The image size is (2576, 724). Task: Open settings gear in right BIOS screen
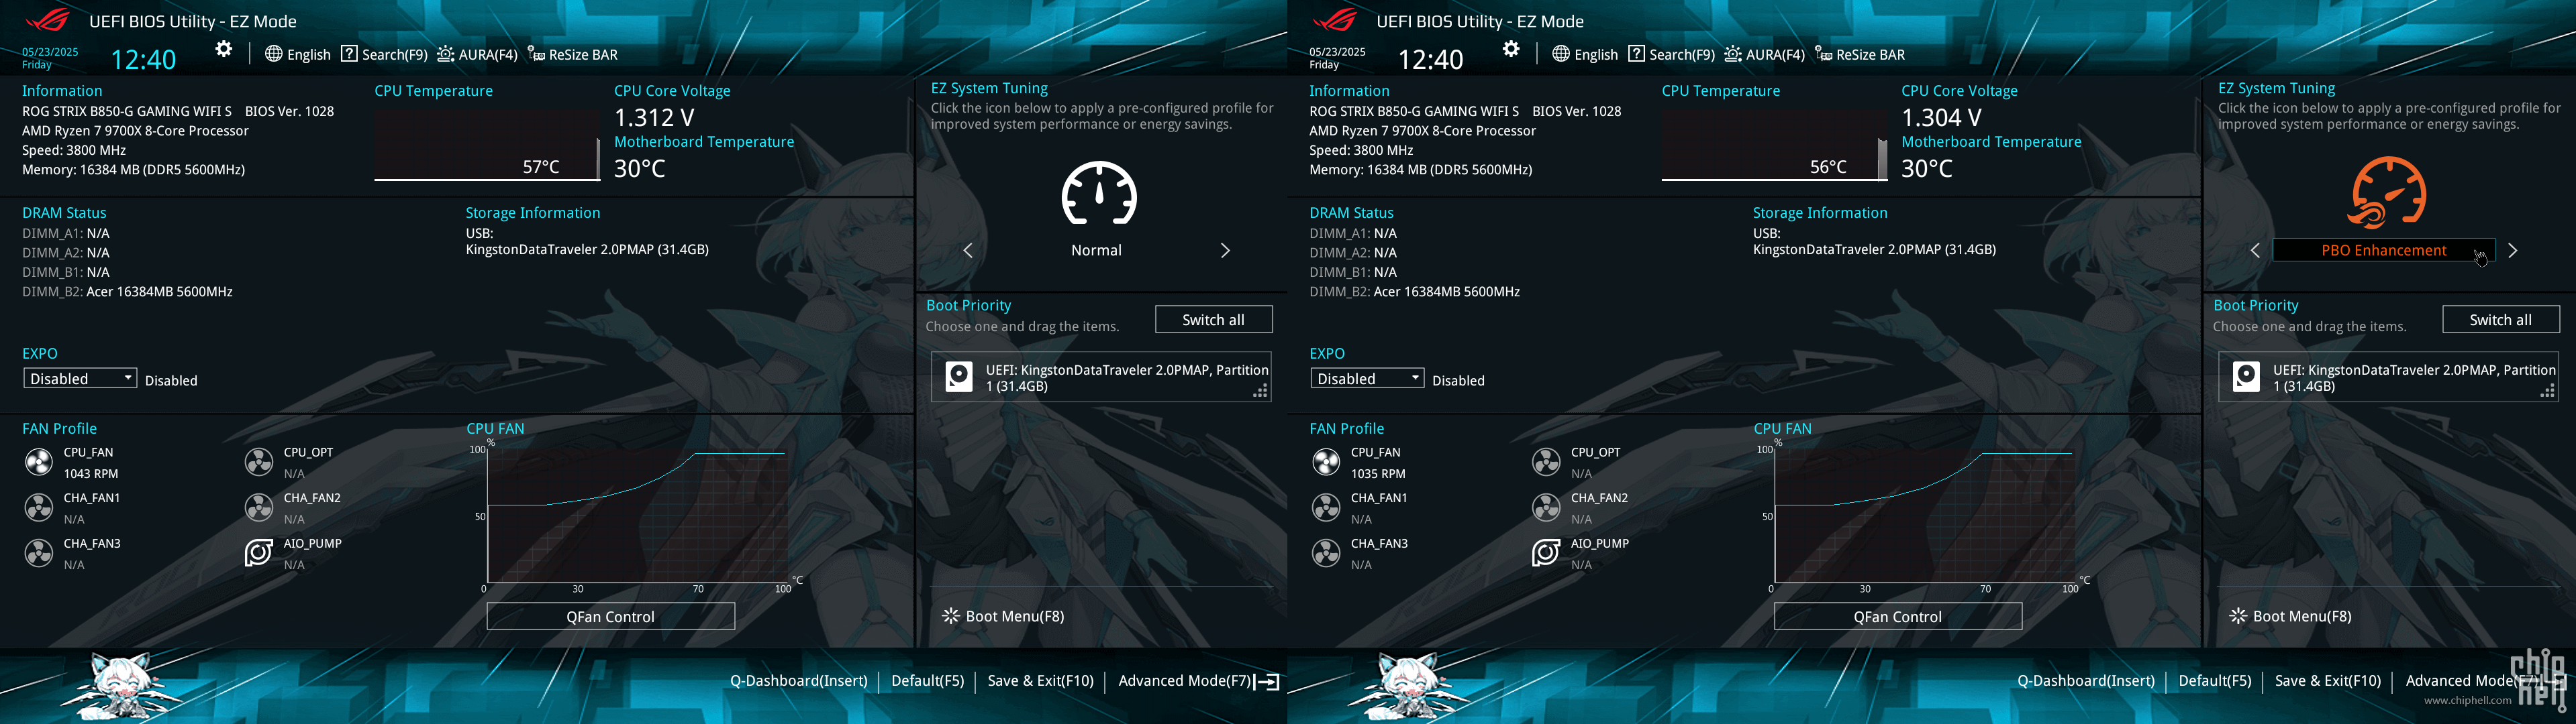click(x=1511, y=50)
